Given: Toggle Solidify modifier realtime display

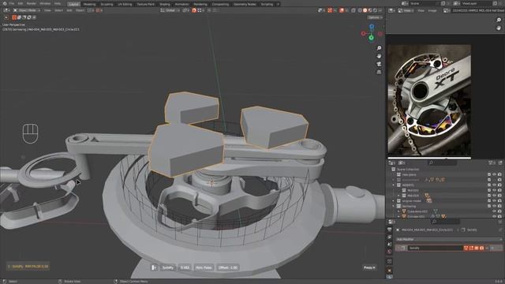Looking at the screenshot, I should click(476, 248).
